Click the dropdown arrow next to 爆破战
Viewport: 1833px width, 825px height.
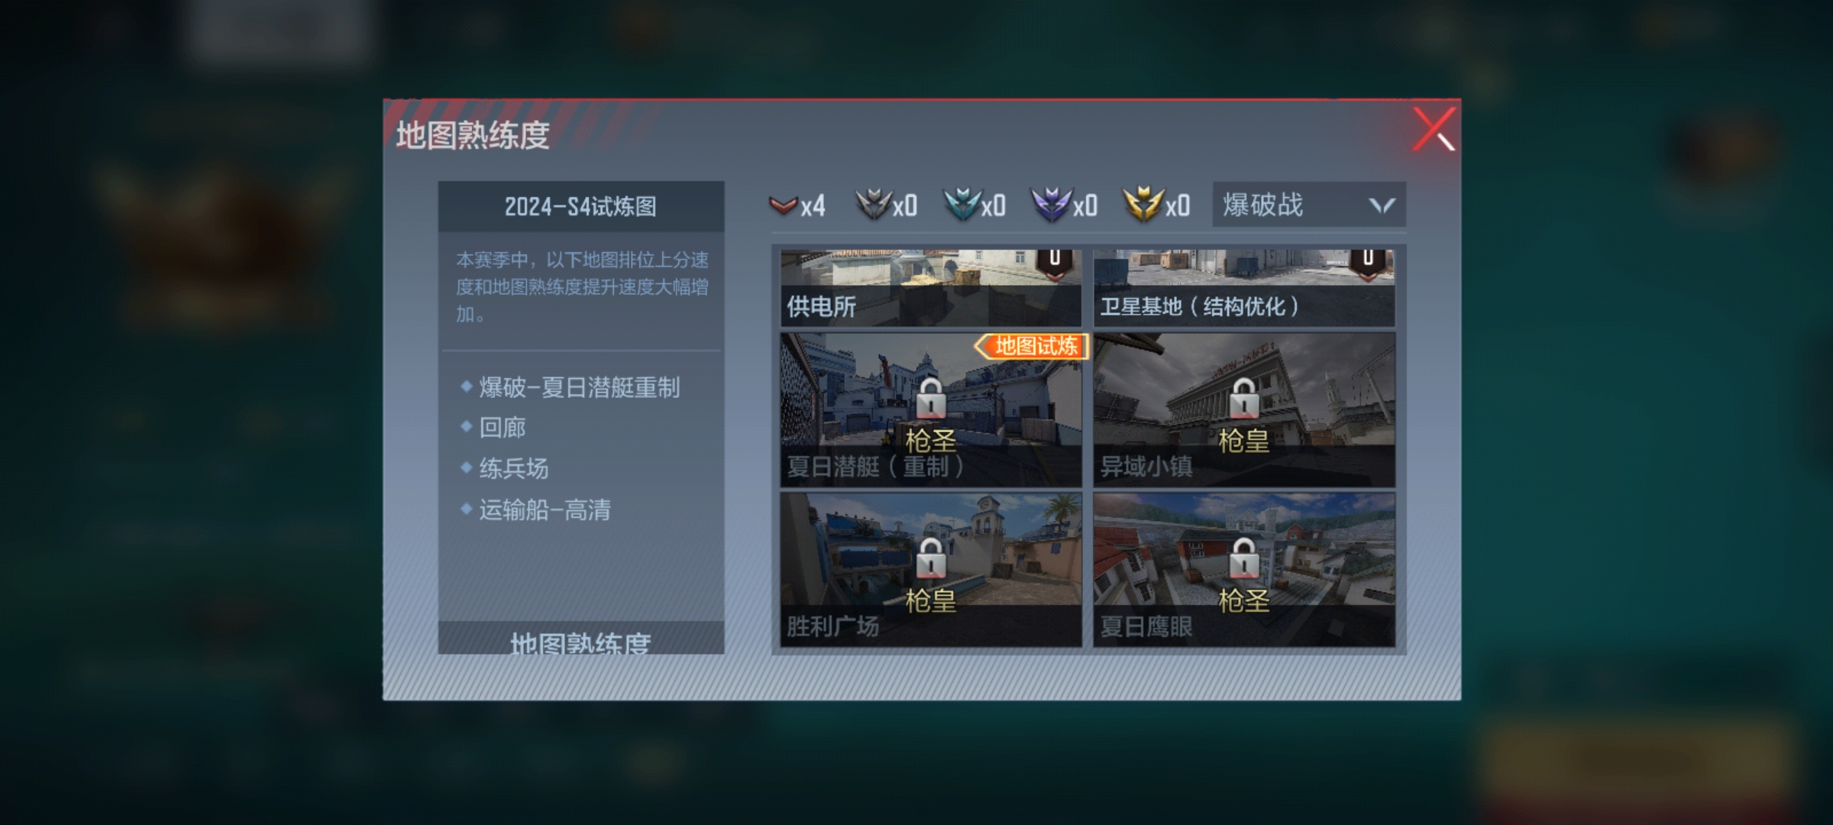(x=1382, y=205)
